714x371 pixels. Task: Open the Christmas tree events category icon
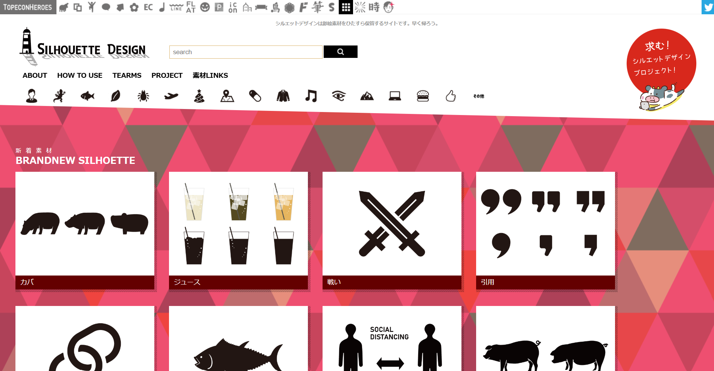[199, 96]
